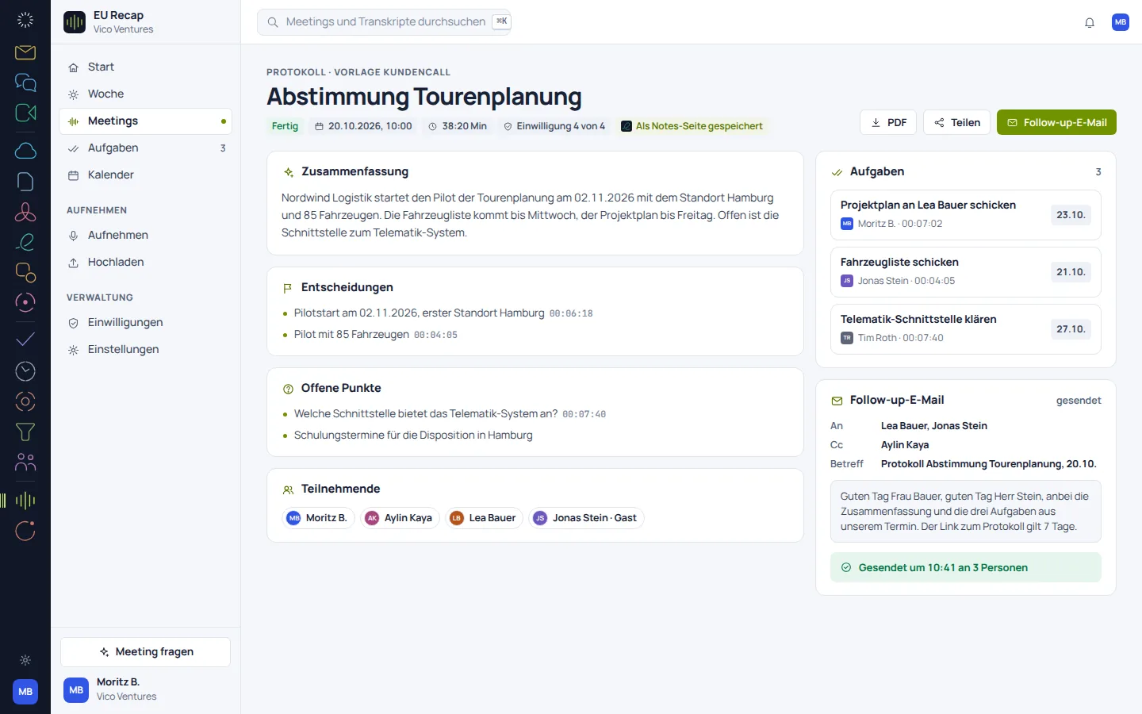Open the cloud app icon in dock
This screenshot has width=1142, height=714.
(x=25, y=151)
